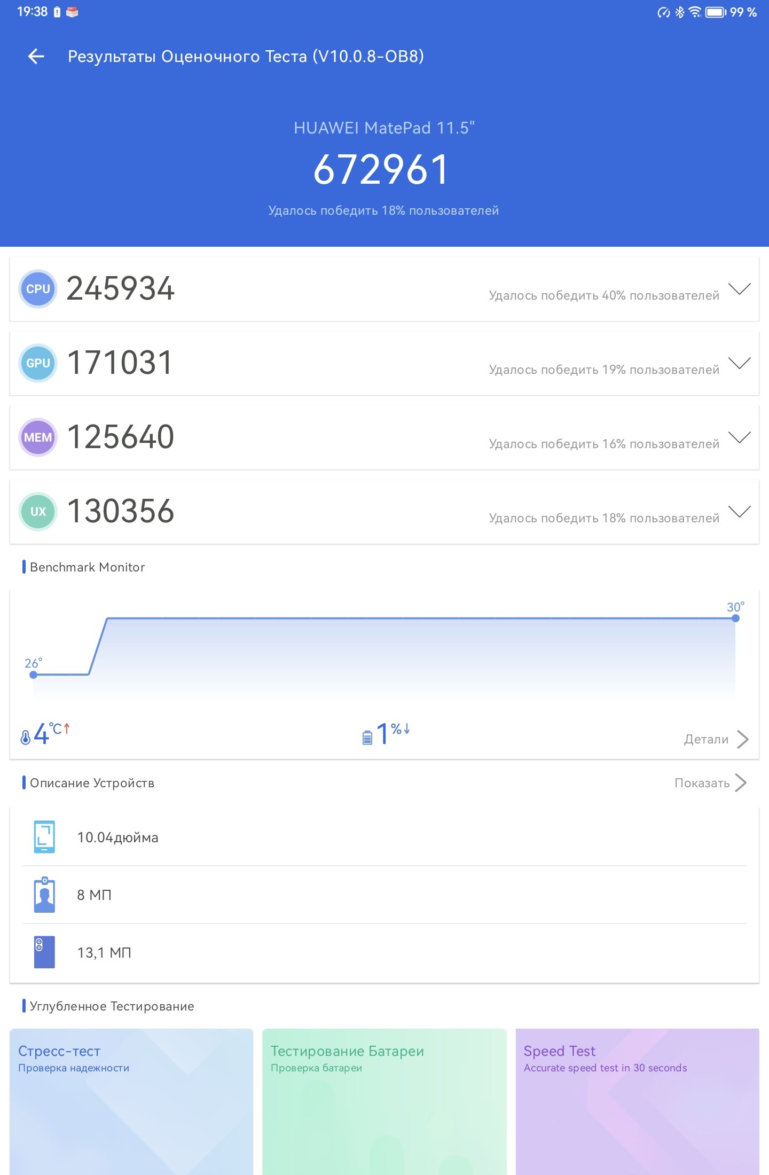Tap Удалось победить 19% пользователей text
Screen dimensions: 769x1175
click(604, 370)
